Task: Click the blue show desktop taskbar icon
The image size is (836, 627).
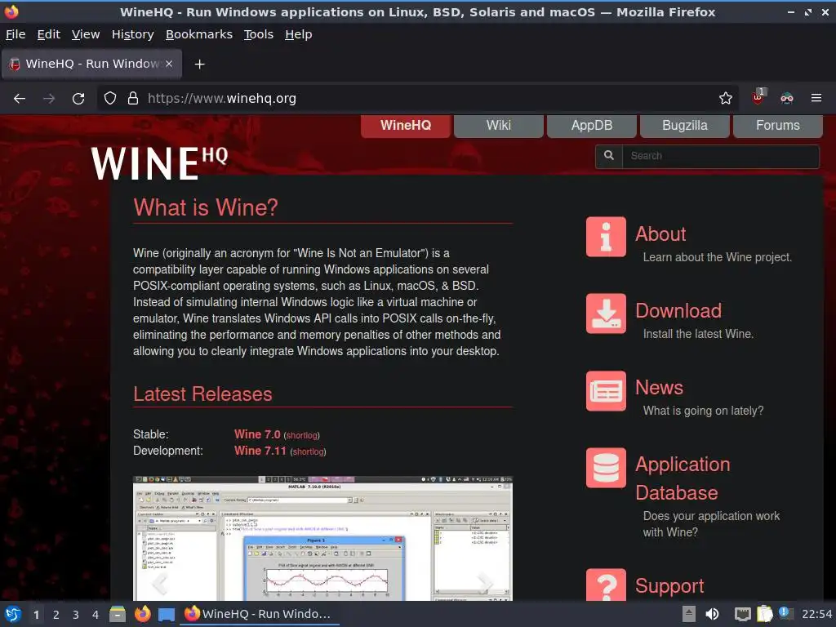Action: 167,615
